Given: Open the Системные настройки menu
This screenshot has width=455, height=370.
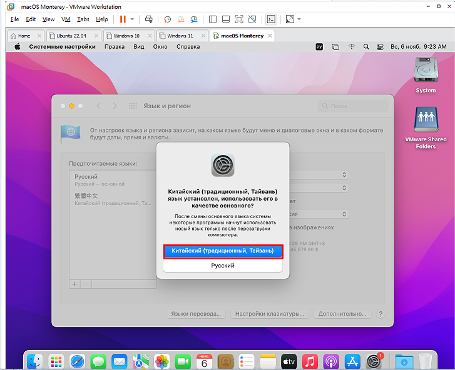Looking at the screenshot, I should 62,47.
